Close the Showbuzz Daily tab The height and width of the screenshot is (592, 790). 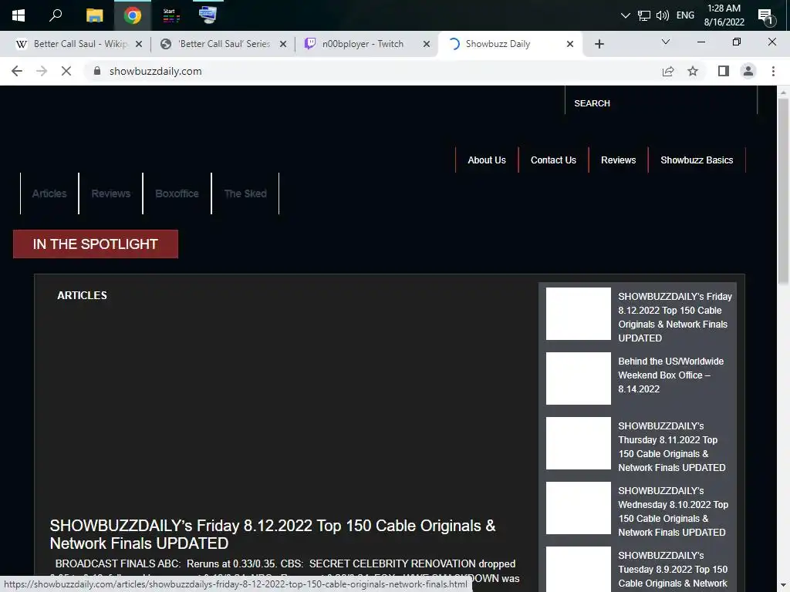(570, 44)
